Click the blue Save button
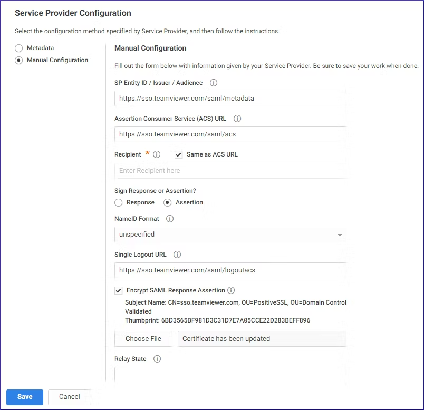Viewport: 424px width, 410px height. tap(25, 397)
